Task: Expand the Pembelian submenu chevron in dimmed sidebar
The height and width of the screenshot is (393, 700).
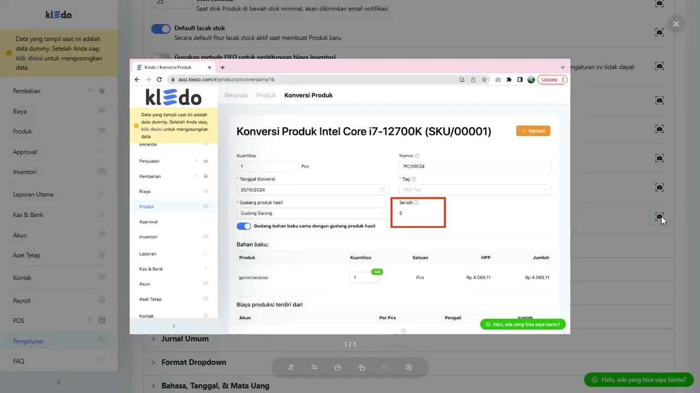Action: pyautogui.click(x=91, y=91)
